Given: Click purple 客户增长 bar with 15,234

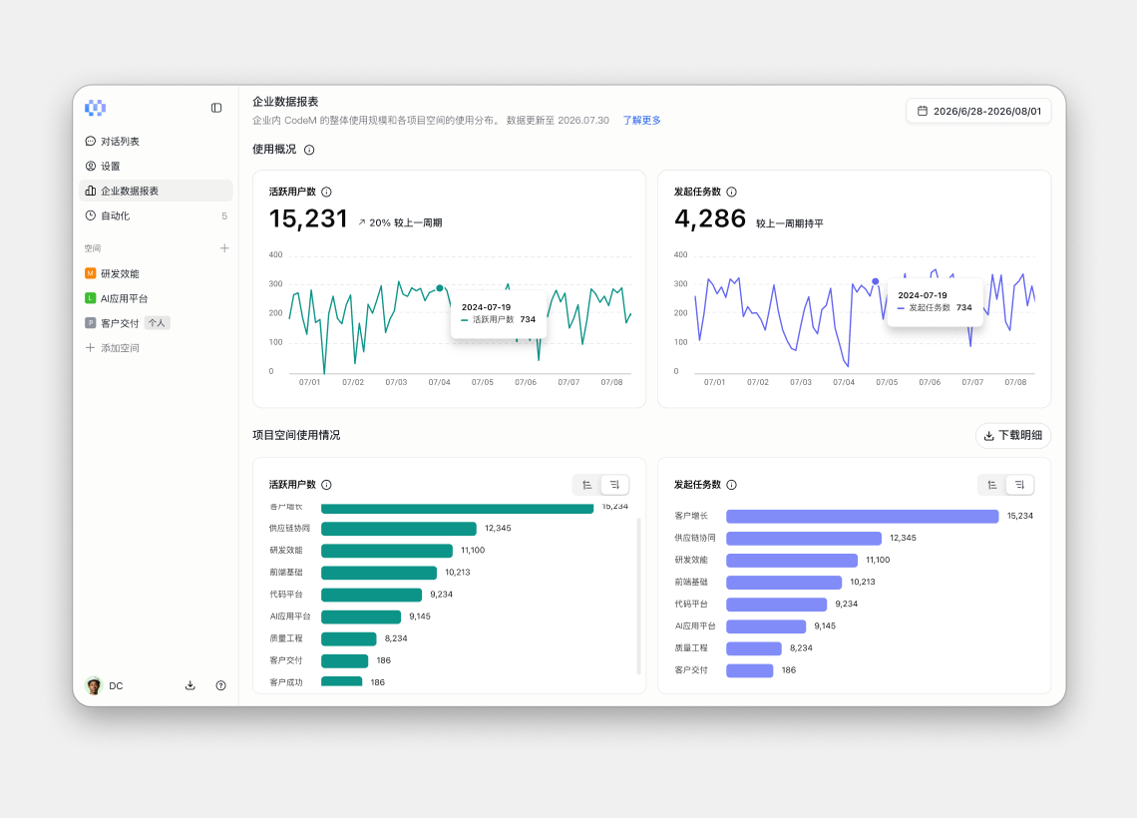Looking at the screenshot, I should point(862,517).
